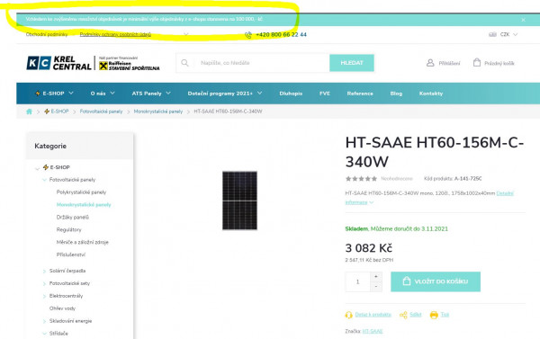The height and width of the screenshot is (339, 540).
Task: Click the home icon in breadcrumb
Action: [x=30, y=112]
